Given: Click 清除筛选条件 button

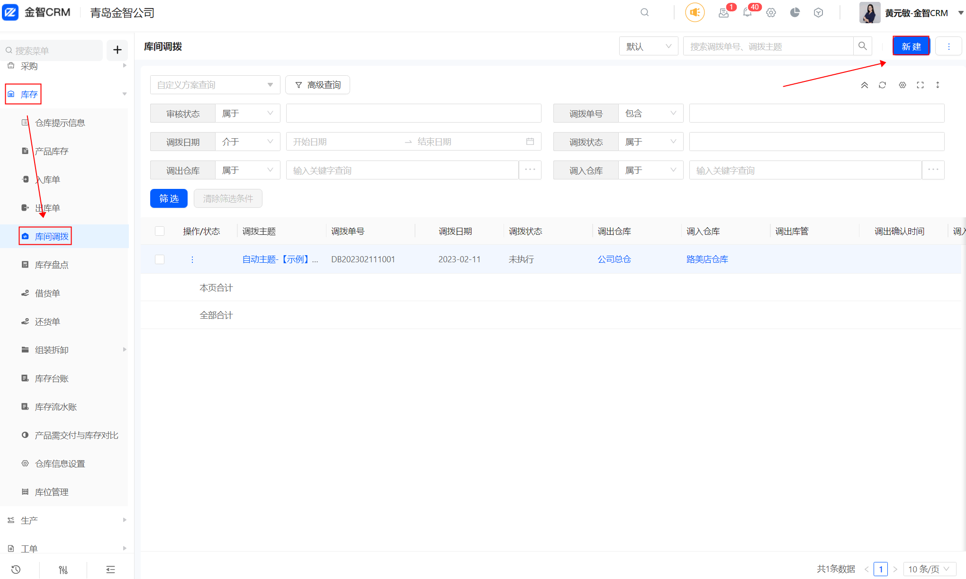Looking at the screenshot, I should click(228, 198).
